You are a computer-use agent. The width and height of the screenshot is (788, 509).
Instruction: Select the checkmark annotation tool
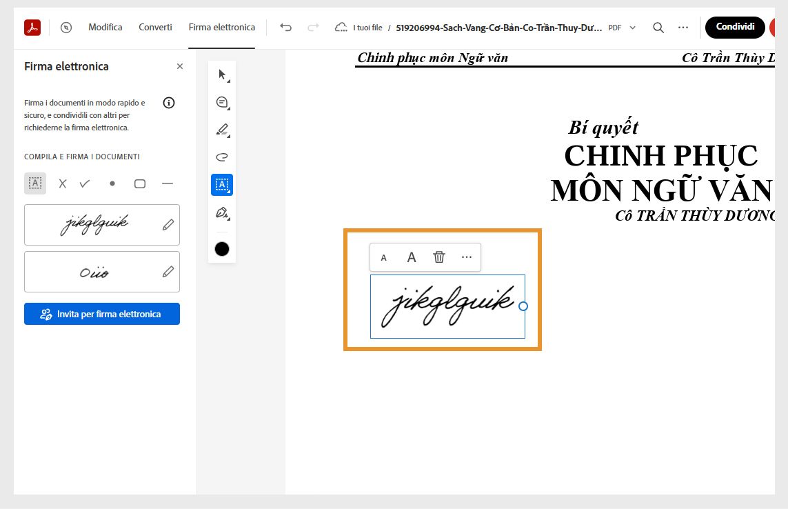(84, 183)
